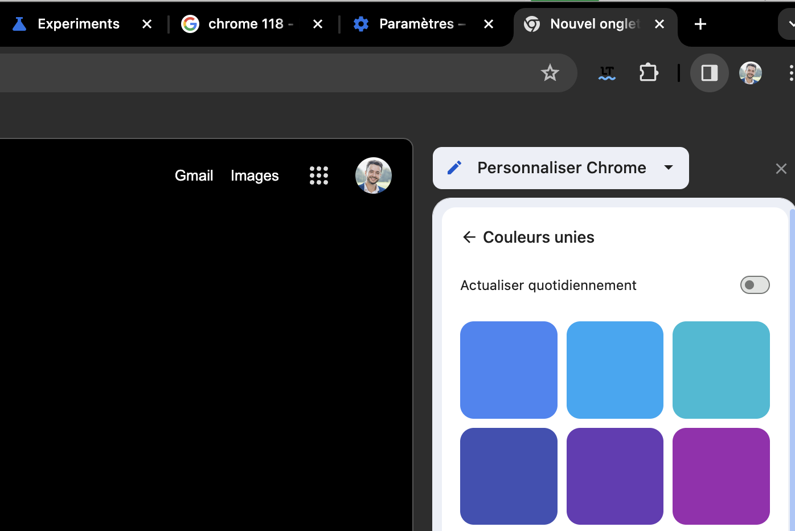Expand the Personnaliser Chrome dropdown arrow

point(669,168)
